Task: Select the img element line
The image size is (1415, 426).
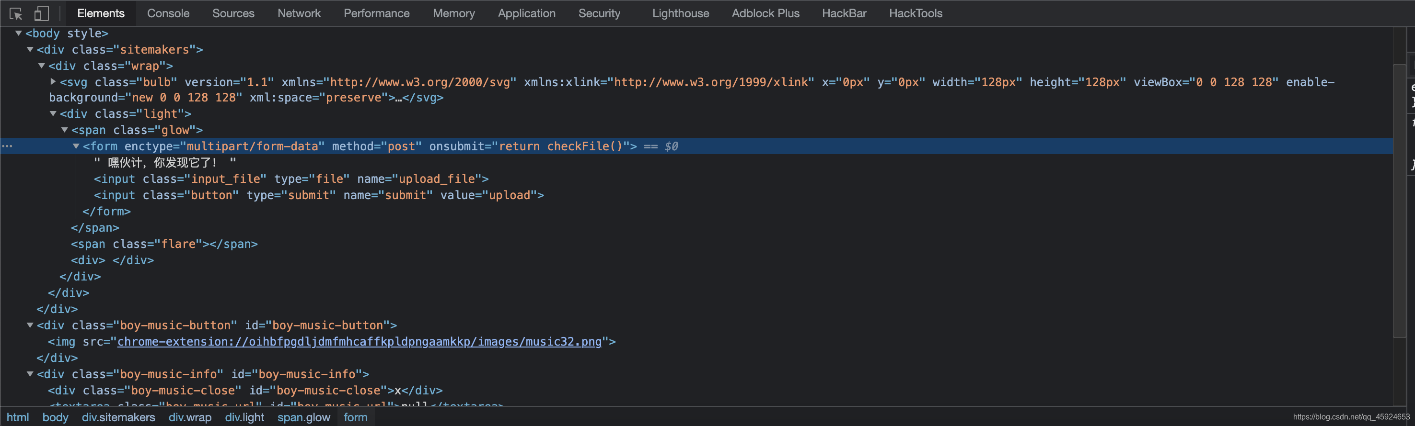Action: click(332, 342)
